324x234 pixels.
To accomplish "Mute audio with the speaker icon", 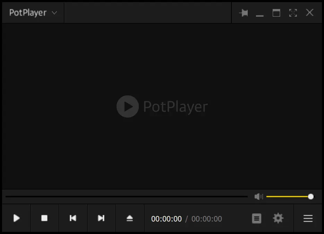I will (259, 197).
